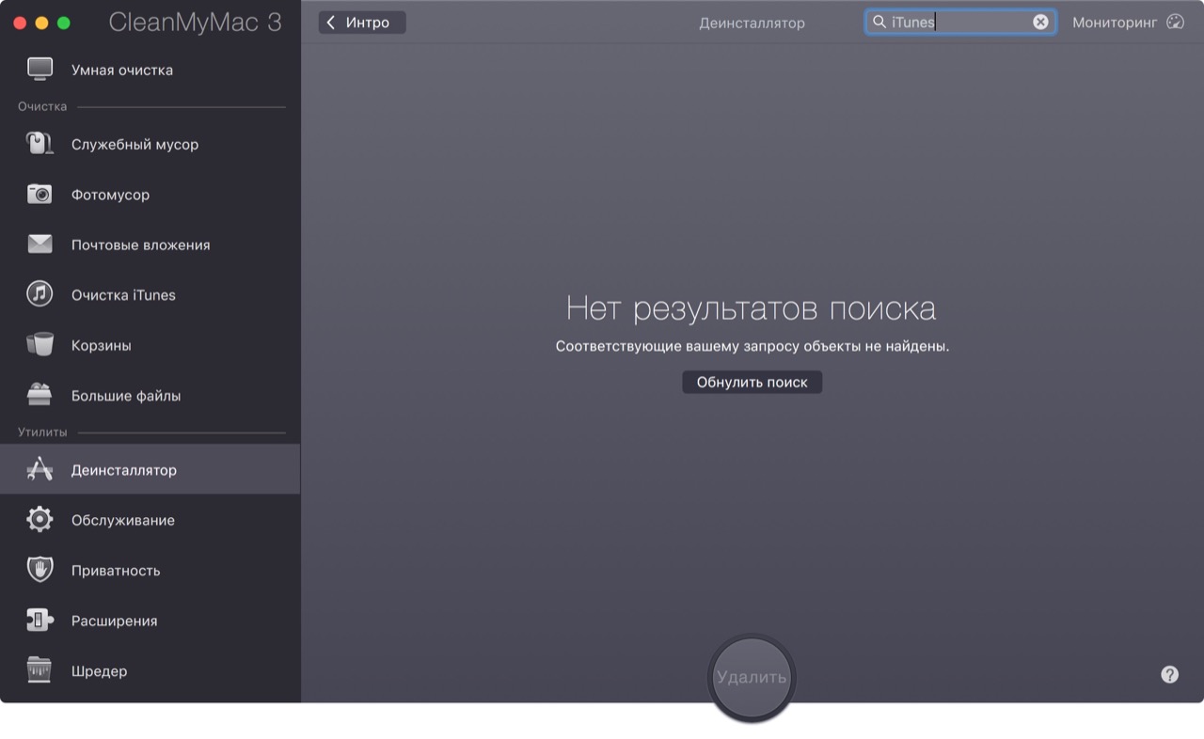The width and height of the screenshot is (1204, 739).
Task: Click the round Удалить button
Action: tap(752, 678)
